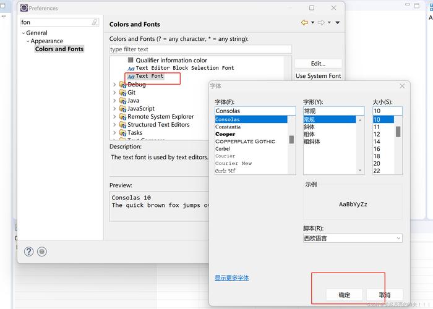
Task: Click the type filter text field
Action: pos(200,49)
